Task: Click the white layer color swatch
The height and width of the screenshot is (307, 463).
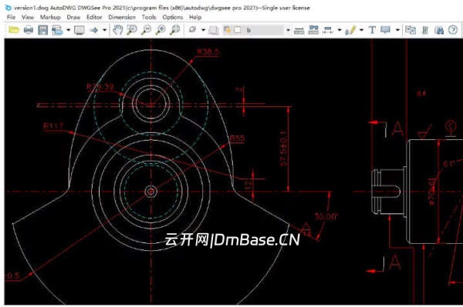Action: 238,30
